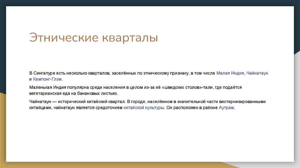Open the китайской культуры link
This screenshot has width=300, height=168.
tap(144, 108)
